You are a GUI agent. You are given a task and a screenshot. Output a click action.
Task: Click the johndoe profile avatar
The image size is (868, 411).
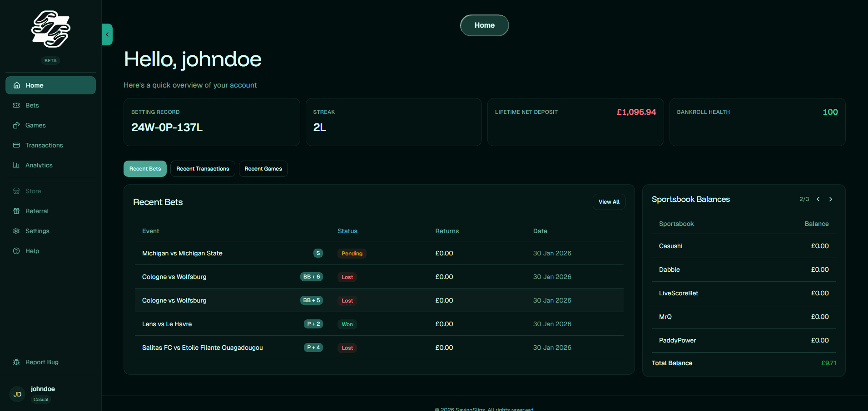tap(17, 394)
